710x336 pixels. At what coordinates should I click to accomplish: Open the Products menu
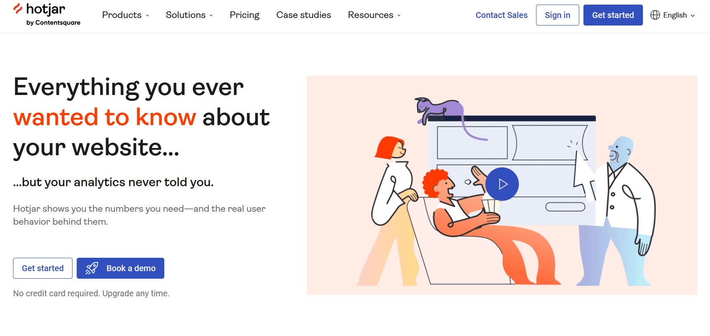(x=125, y=15)
